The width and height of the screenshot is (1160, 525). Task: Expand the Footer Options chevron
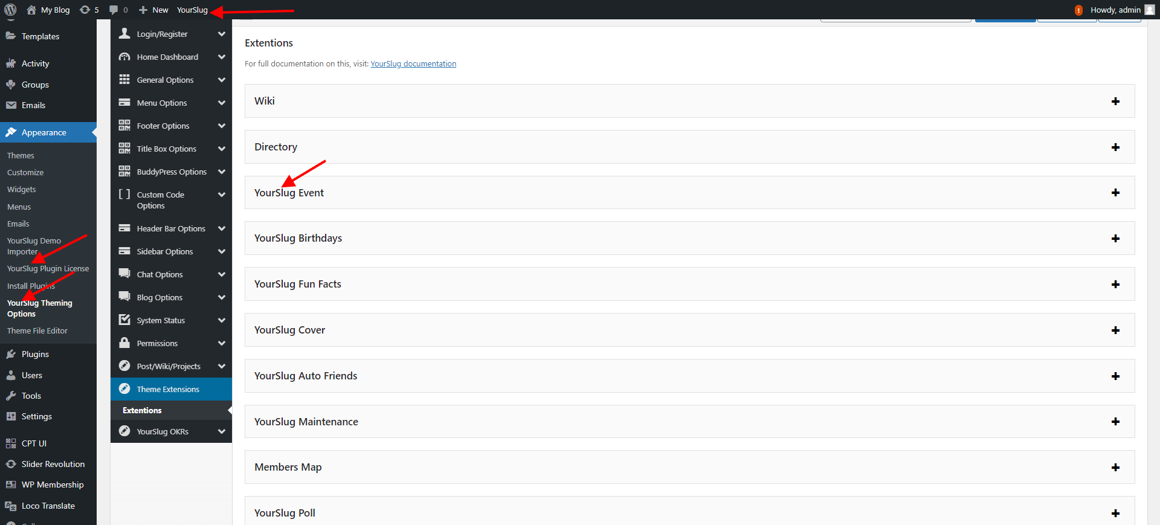222,126
